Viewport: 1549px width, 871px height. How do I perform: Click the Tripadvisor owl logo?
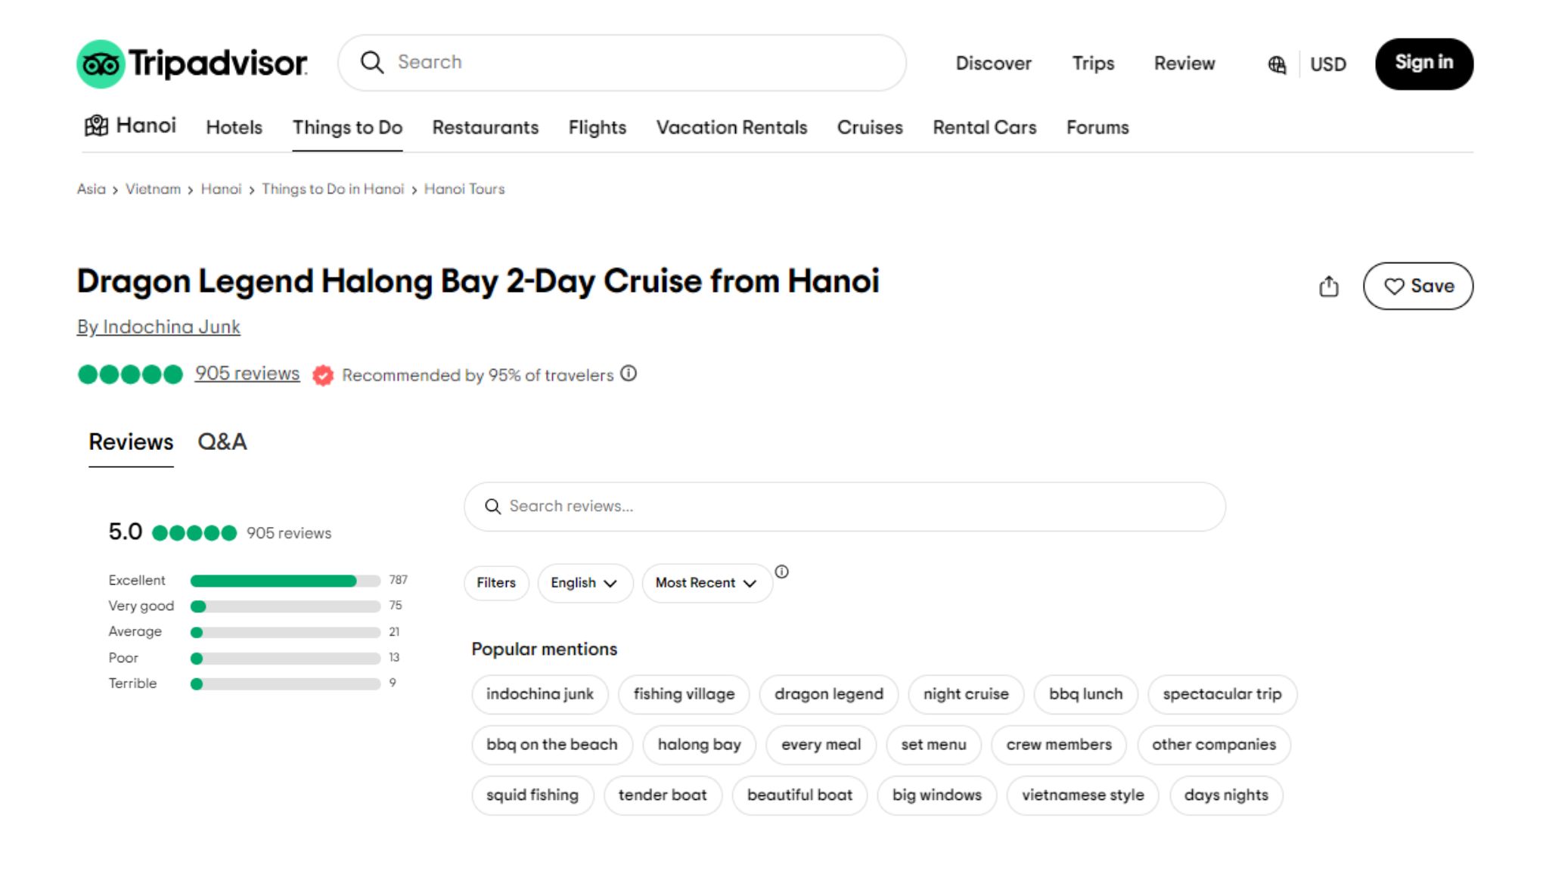pos(101,64)
